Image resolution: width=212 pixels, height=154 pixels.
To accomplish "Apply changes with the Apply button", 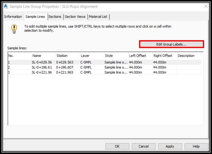I will point(170,146).
